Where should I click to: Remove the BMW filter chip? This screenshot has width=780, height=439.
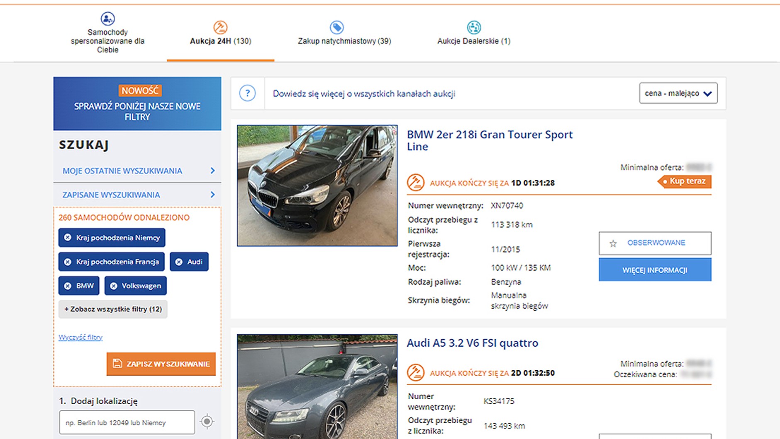pyautogui.click(x=68, y=286)
